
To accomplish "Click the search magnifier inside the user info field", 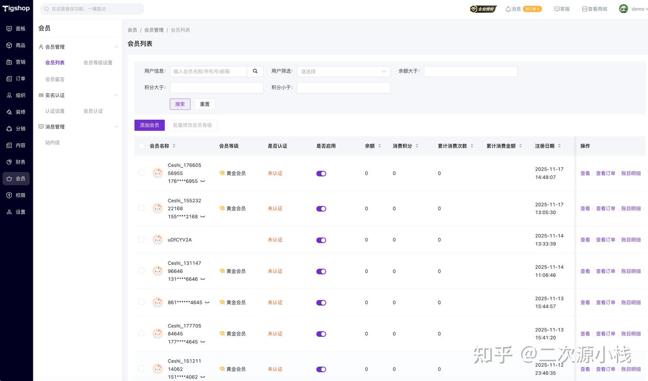I will (255, 71).
